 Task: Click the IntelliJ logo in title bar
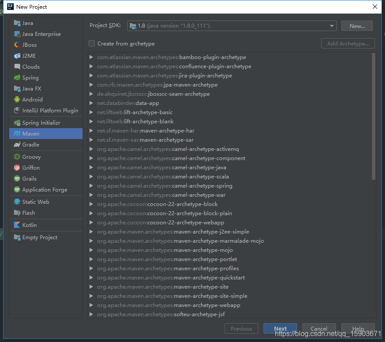point(10,7)
